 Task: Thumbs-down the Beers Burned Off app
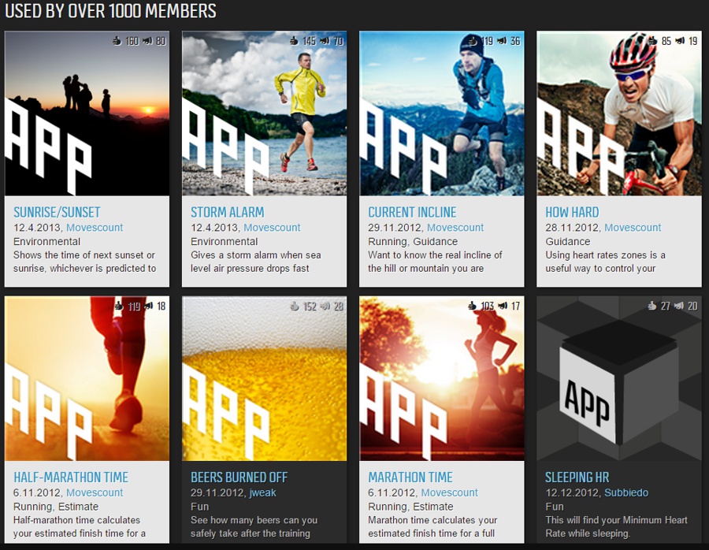pyautogui.click(x=325, y=307)
